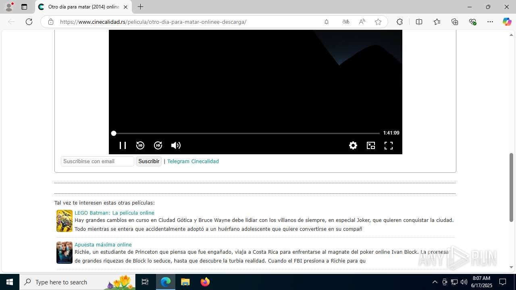Open Microsoft Edge from the taskbar

166,282
